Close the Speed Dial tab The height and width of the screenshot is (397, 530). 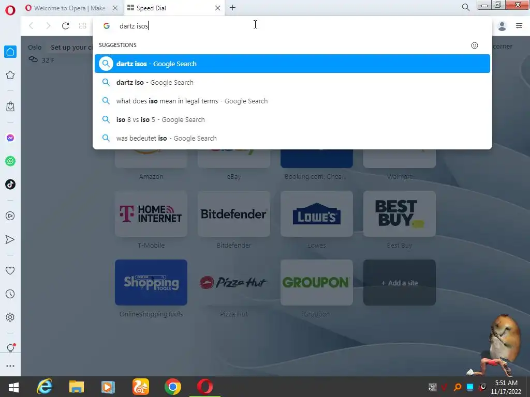tap(218, 8)
